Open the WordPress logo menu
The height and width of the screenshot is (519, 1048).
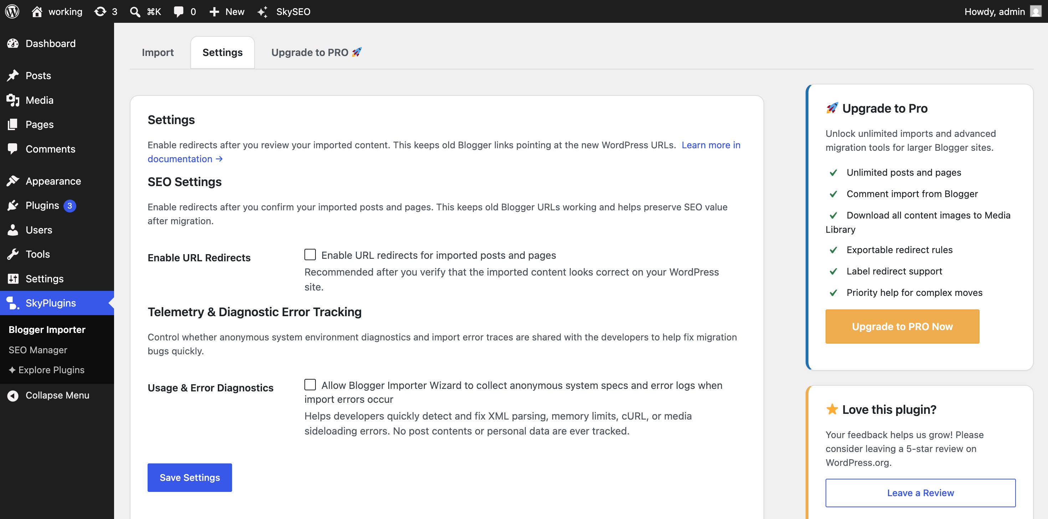click(x=12, y=11)
